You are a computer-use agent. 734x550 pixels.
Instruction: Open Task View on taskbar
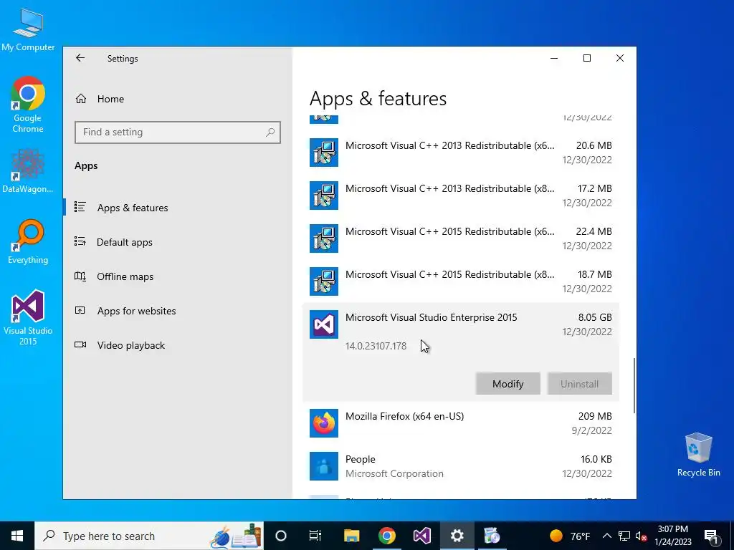coord(315,536)
